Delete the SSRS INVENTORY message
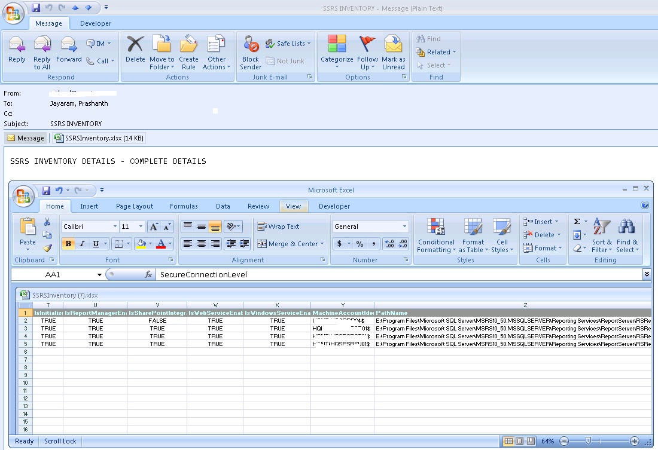 click(135, 51)
